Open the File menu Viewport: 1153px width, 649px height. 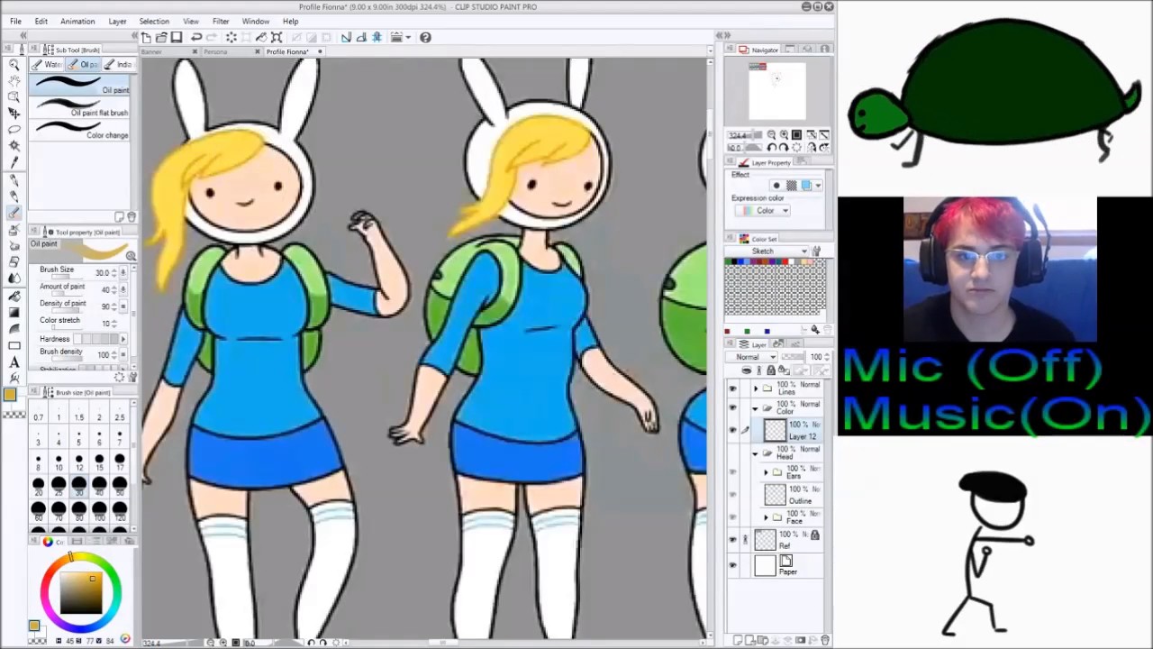point(15,21)
